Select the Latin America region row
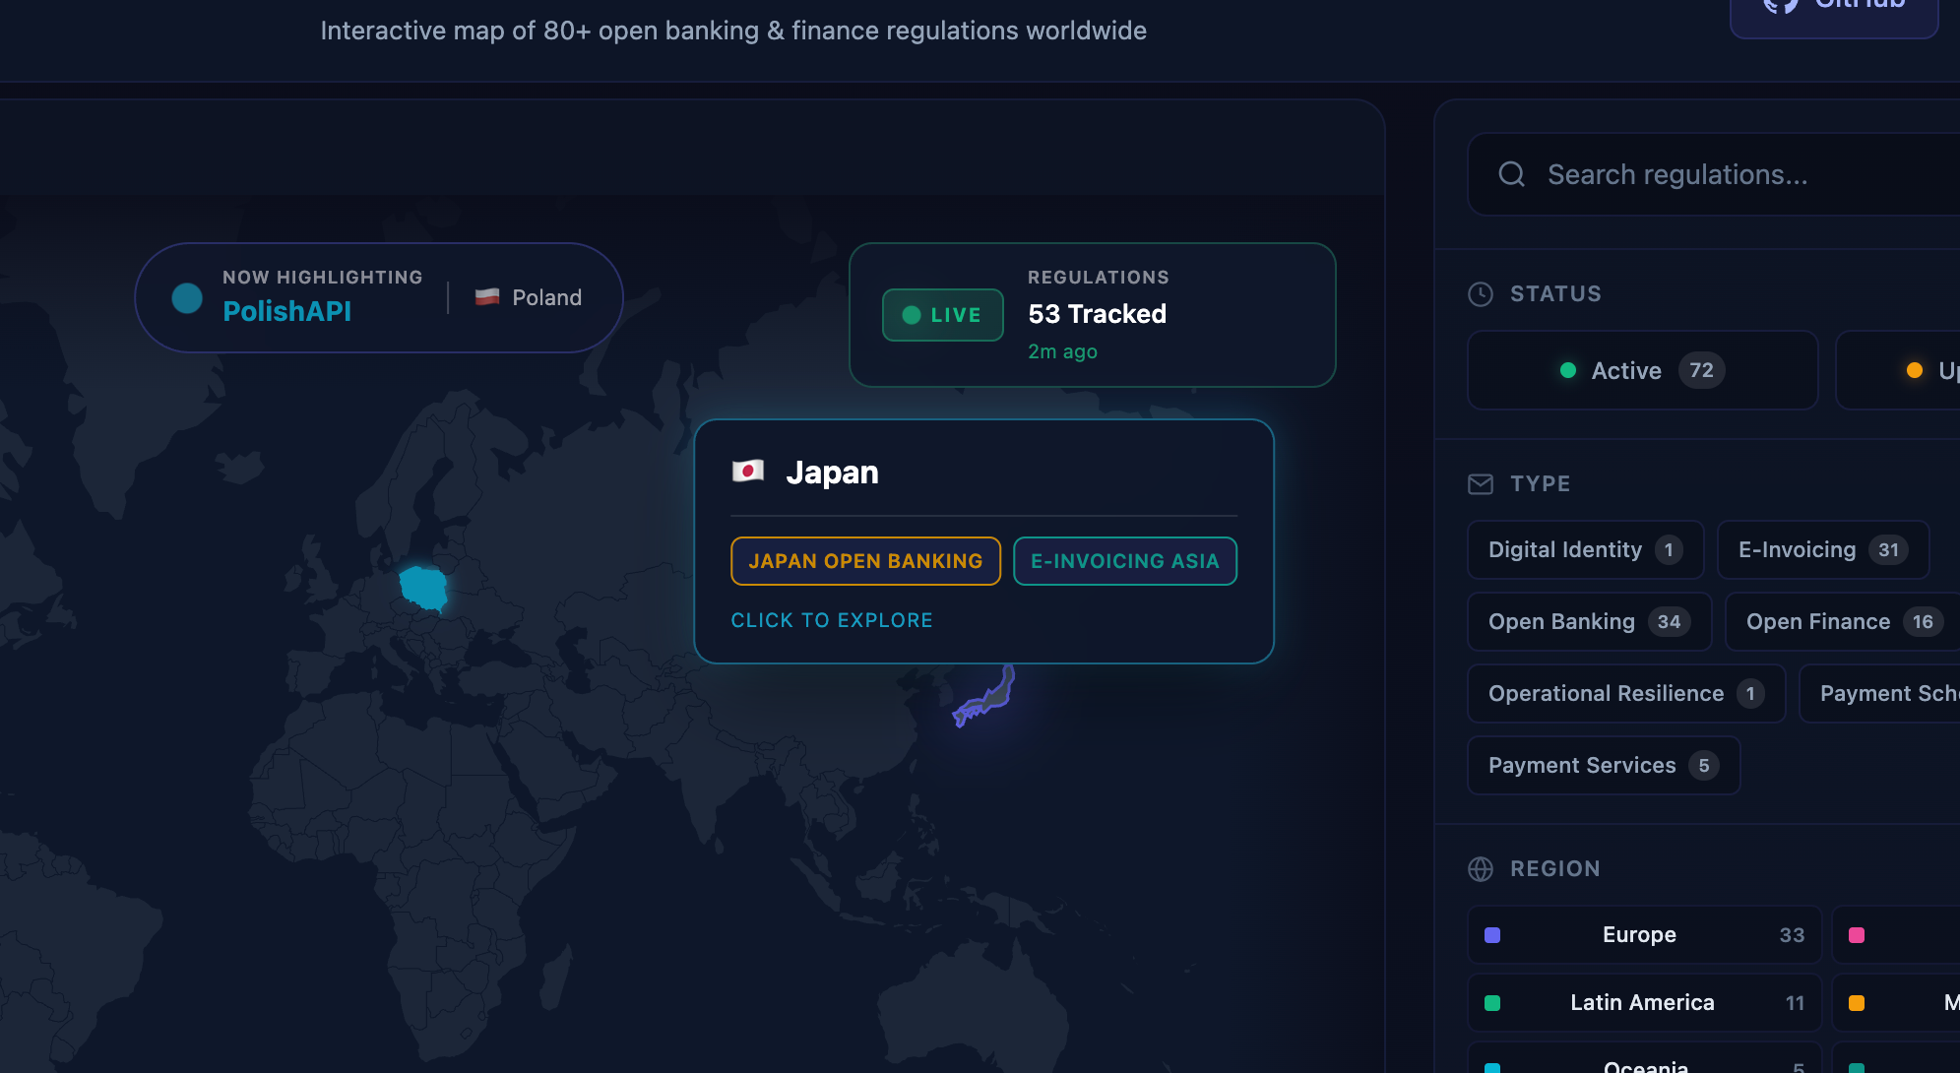 click(x=1642, y=1002)
